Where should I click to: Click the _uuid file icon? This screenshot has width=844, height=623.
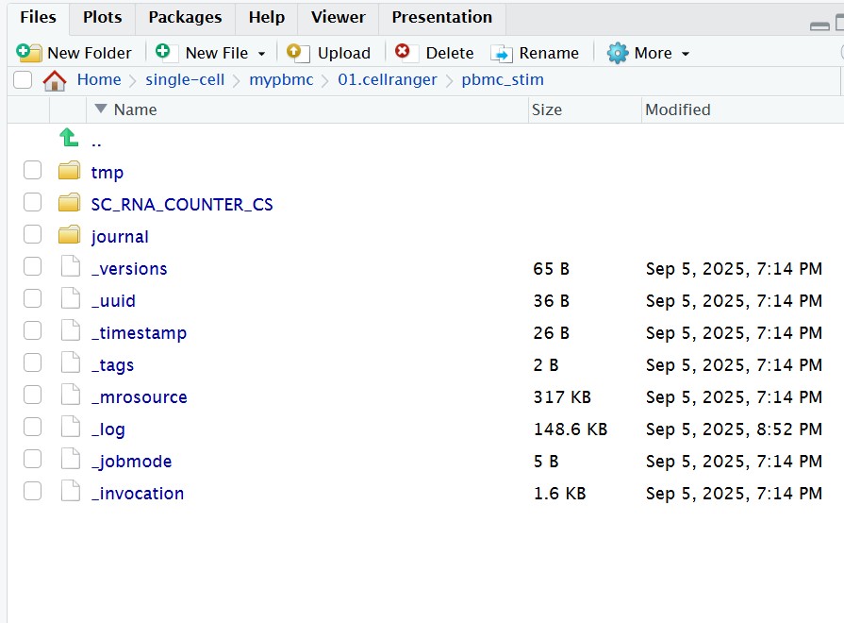(x=71, y=298)
